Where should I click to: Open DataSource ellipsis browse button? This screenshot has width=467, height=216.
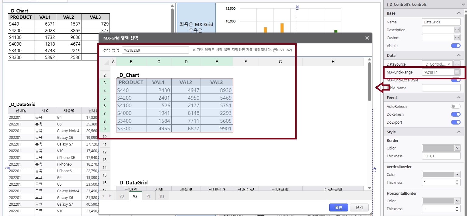pos(457,64)
